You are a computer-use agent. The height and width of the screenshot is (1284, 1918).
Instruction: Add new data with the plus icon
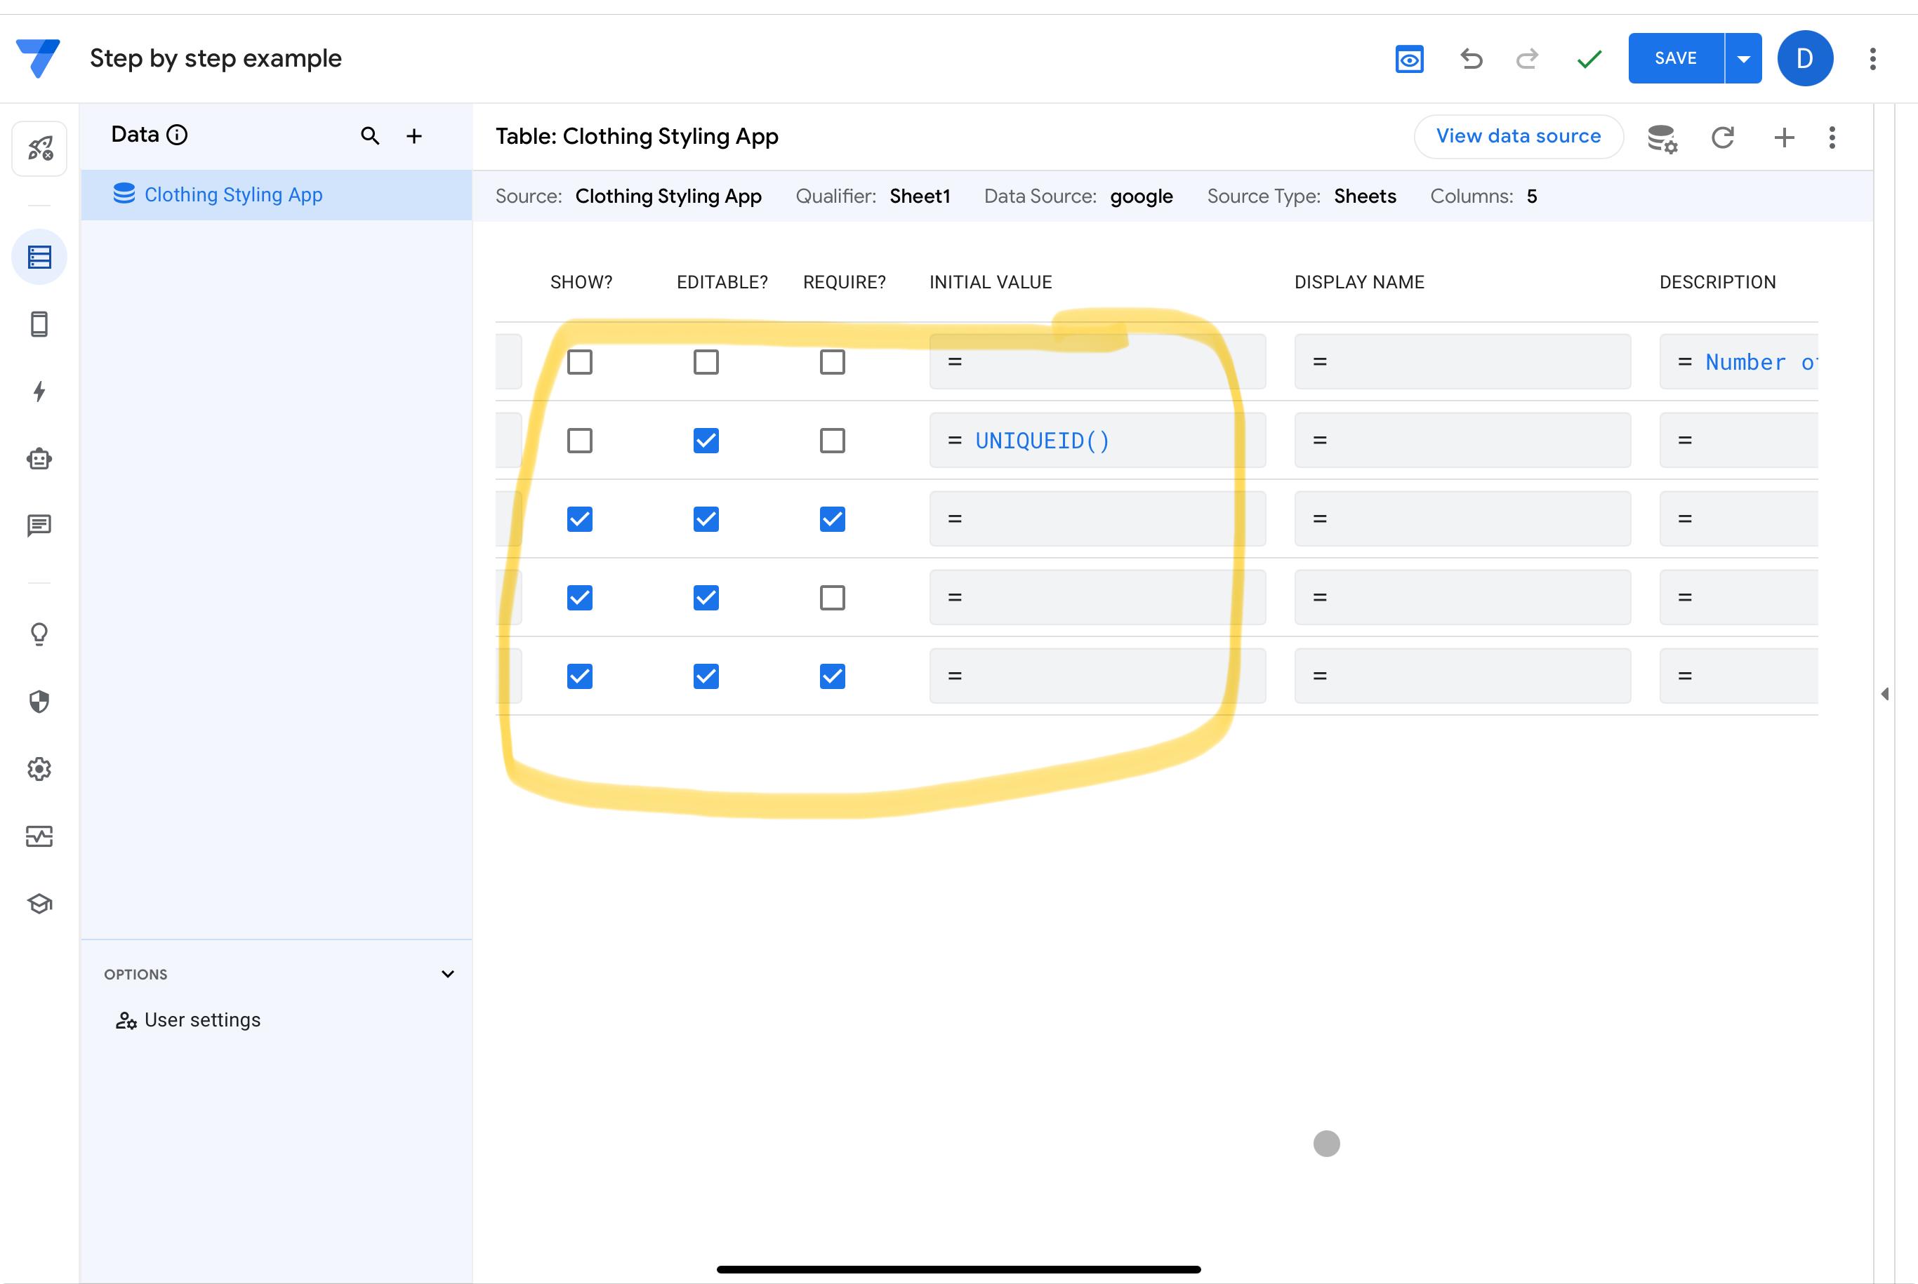(x=415, y=136)
